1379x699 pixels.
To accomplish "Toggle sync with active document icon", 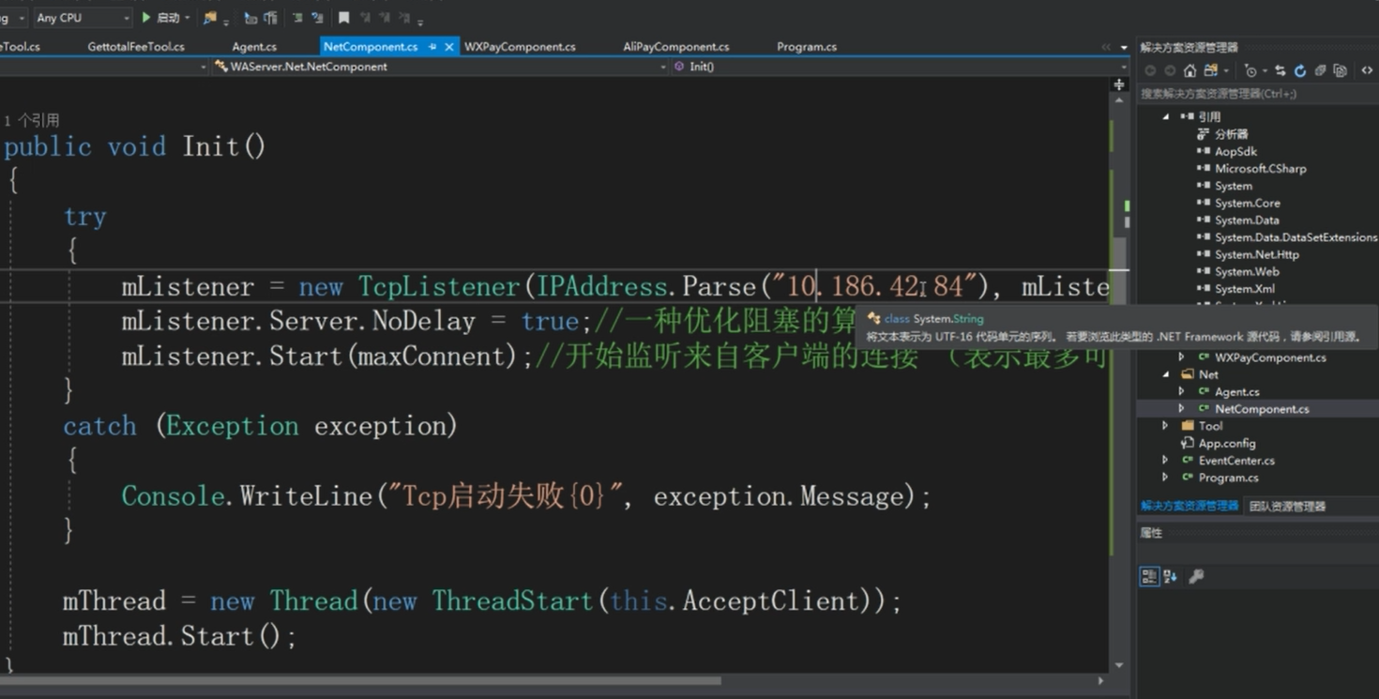I will [x=1280, y=70].
